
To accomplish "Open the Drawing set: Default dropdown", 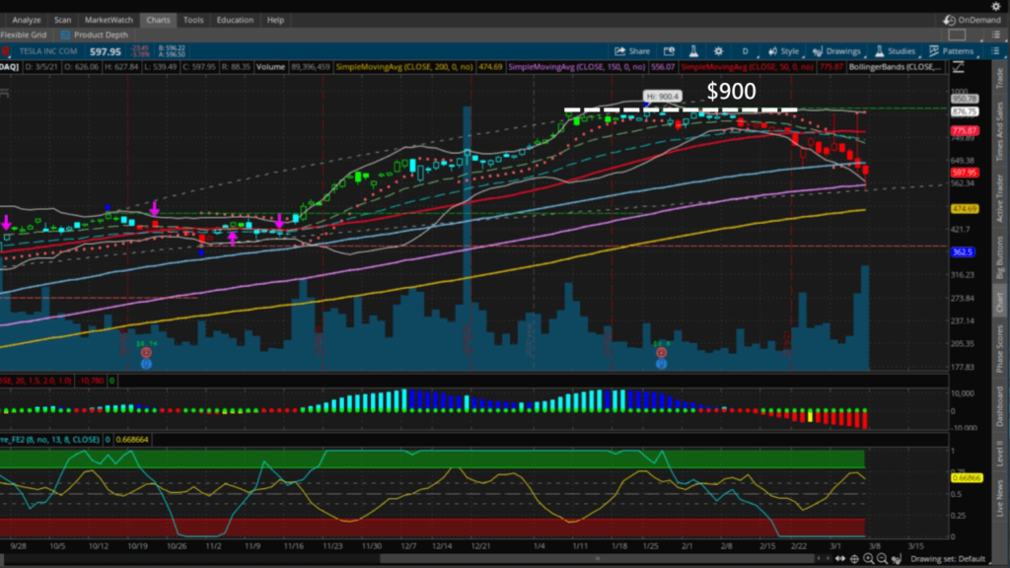I will point(948,559).
